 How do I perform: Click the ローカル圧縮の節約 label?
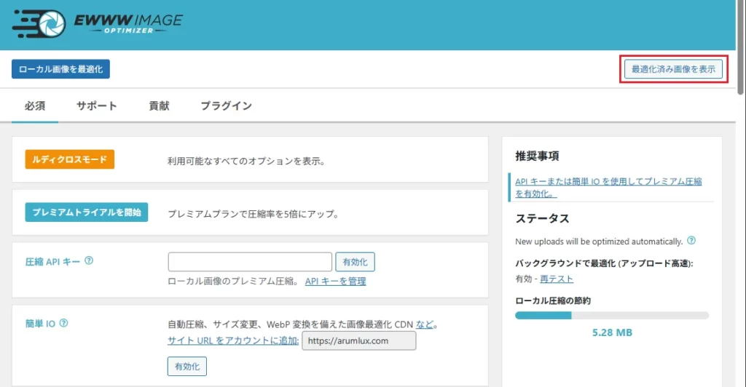tap(553, 300)
